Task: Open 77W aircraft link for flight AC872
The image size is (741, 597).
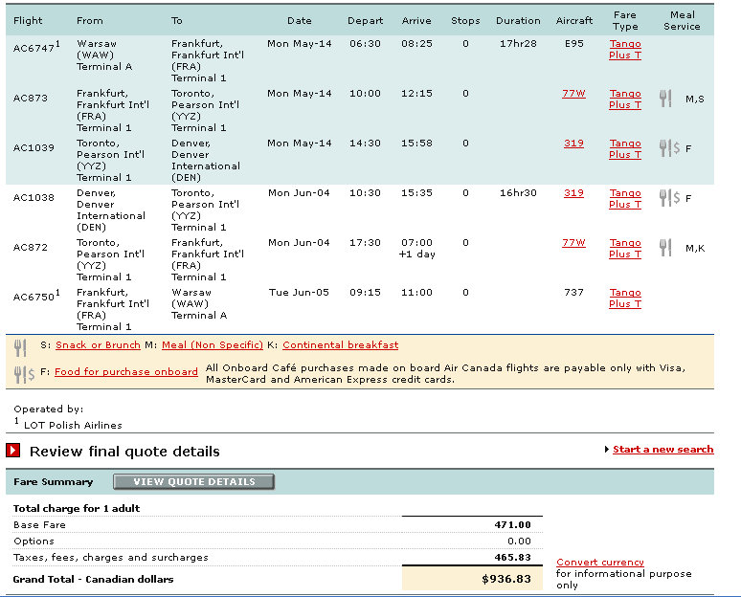Action: 573,242
